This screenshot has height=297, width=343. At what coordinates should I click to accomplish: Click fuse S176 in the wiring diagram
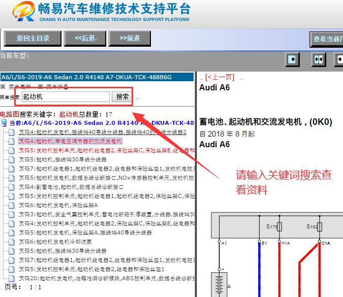(279, 227)
